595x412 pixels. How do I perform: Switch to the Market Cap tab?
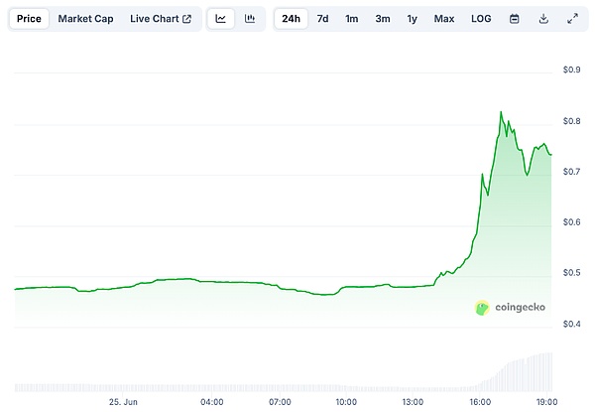coord(84,19)
